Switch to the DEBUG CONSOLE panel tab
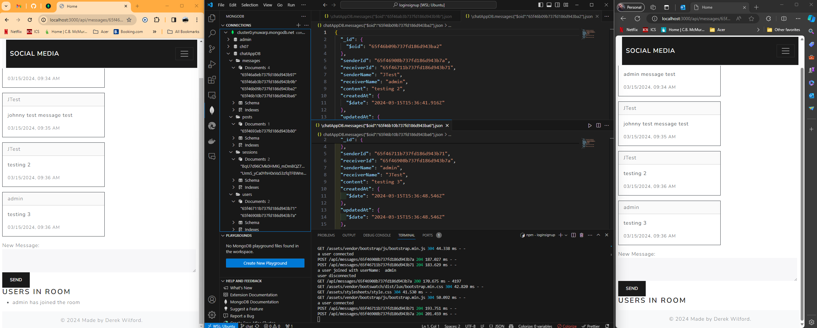Image resolution: width=817 pixels, height=328 pixels. point(377,235)
